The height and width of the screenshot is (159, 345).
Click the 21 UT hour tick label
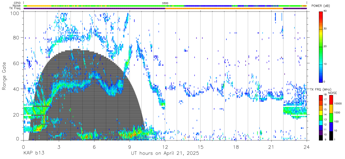(x=271, y=147)
